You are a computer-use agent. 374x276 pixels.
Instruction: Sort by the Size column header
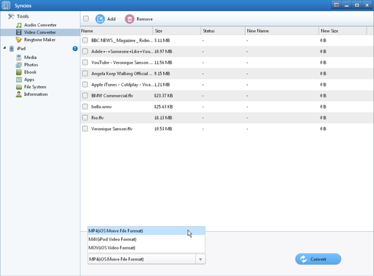(x=177, y=31)
